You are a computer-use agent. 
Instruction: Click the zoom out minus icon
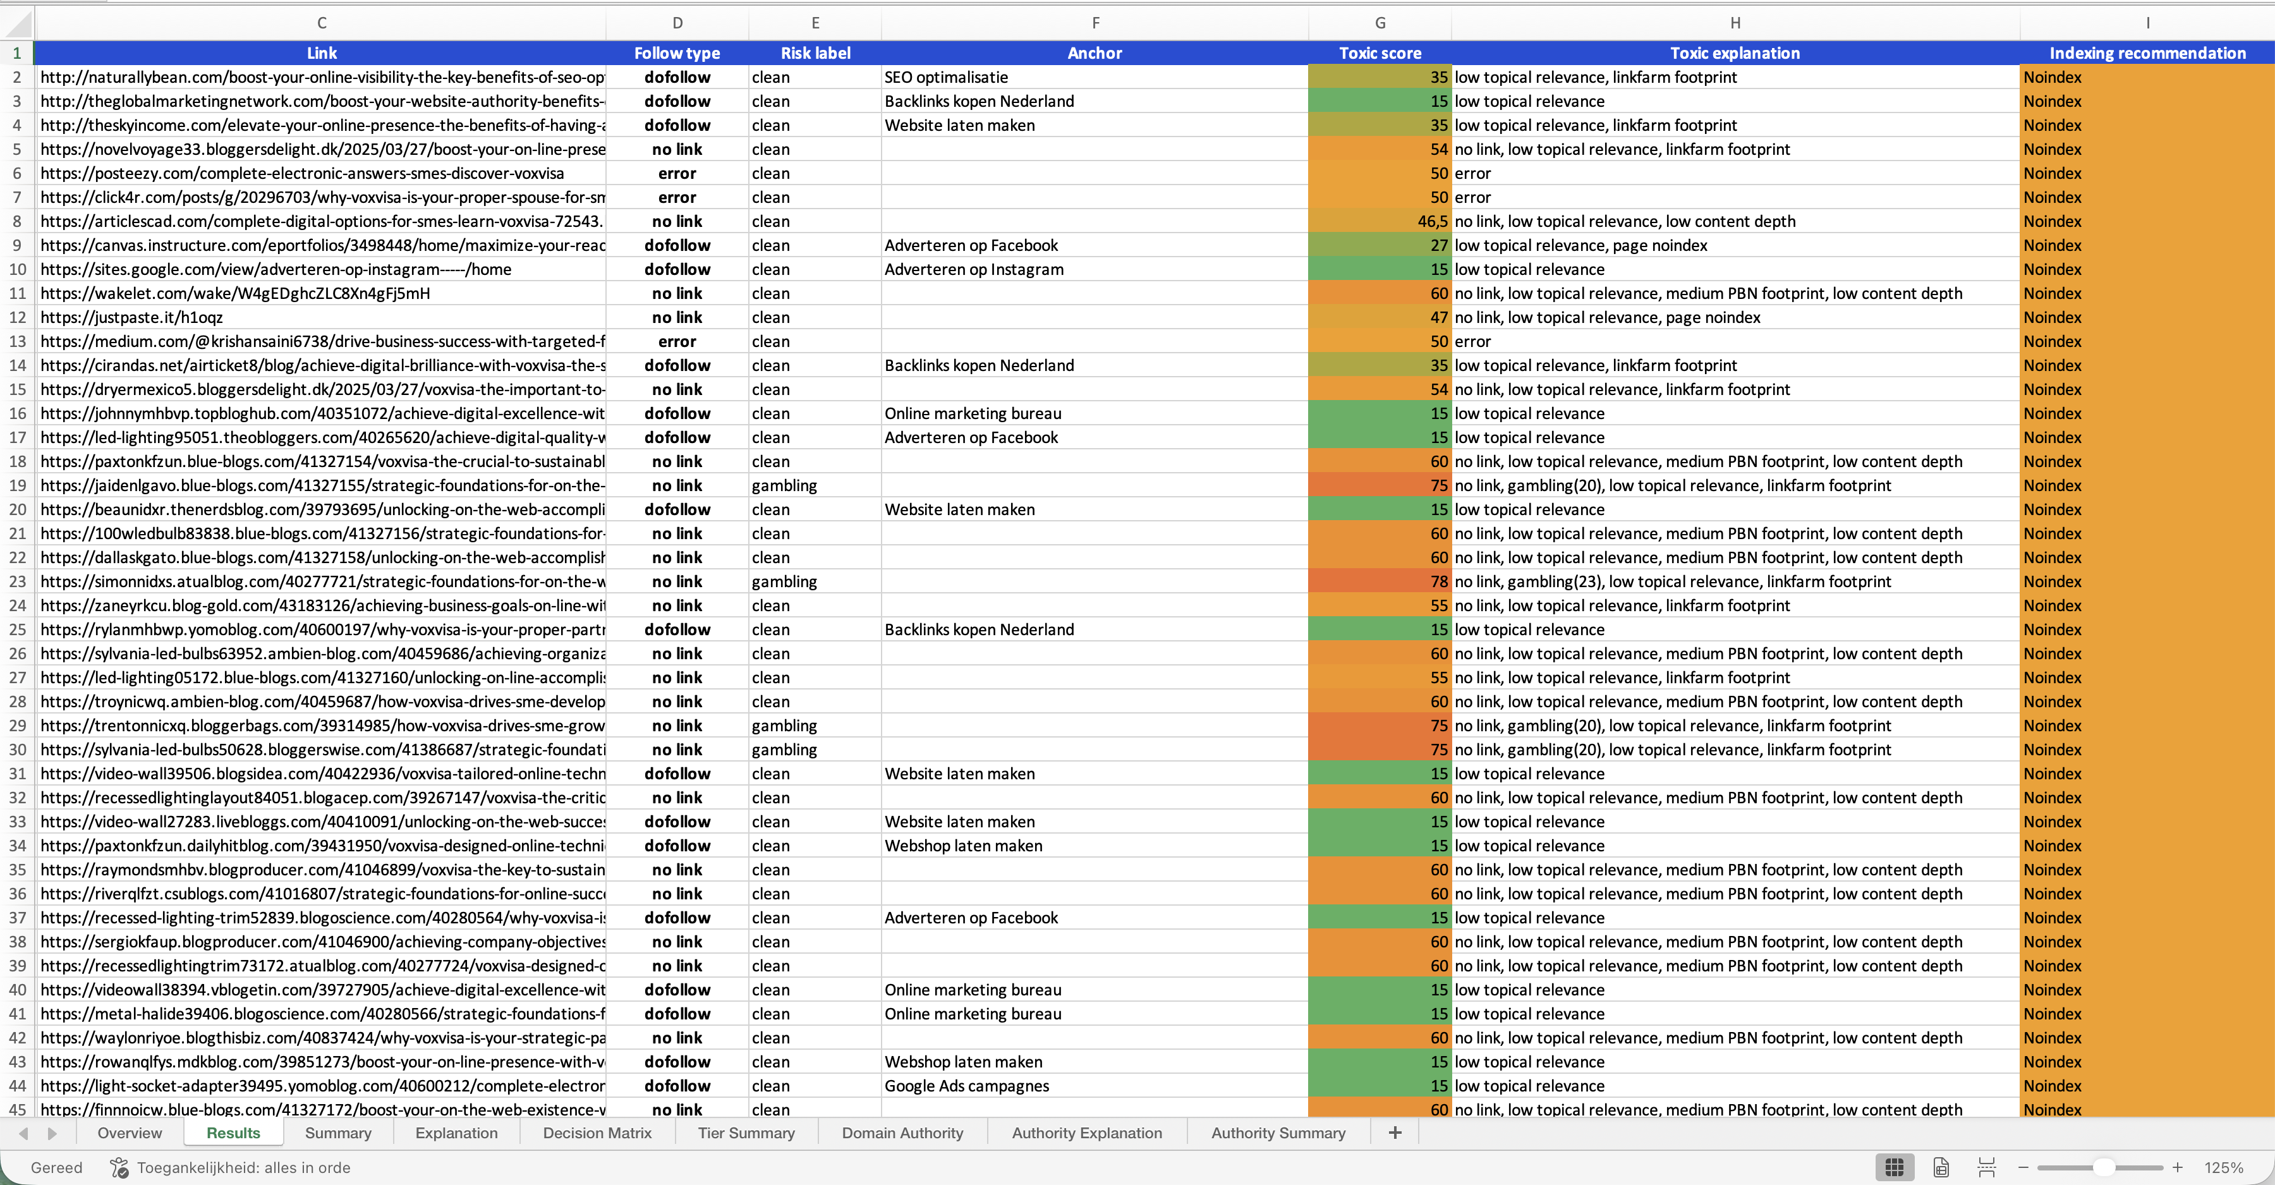pos(2023,1167)
